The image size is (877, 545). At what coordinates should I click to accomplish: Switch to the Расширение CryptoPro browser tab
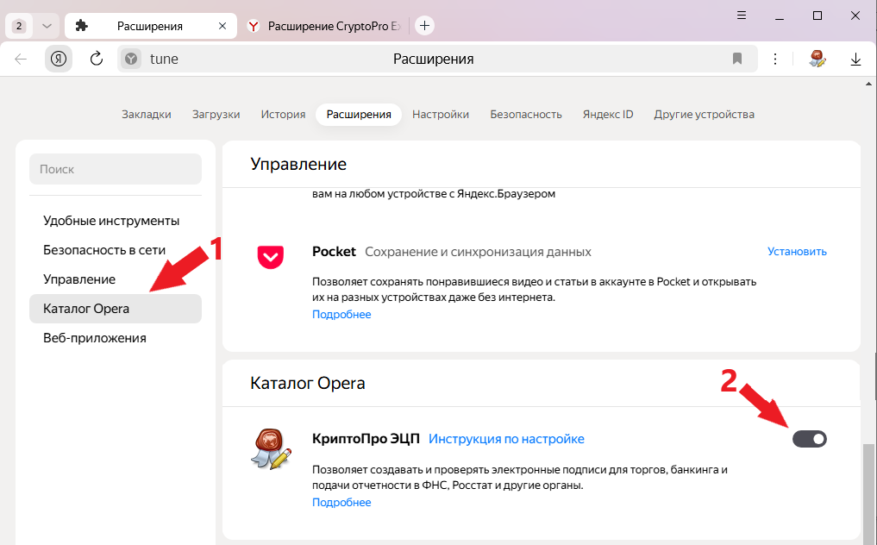325,26
